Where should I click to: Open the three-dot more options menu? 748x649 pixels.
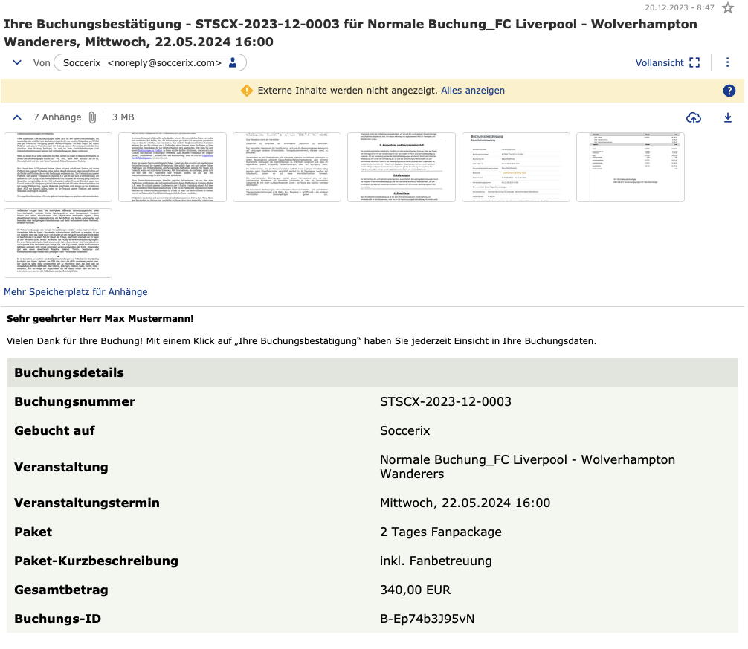(727, 62)
